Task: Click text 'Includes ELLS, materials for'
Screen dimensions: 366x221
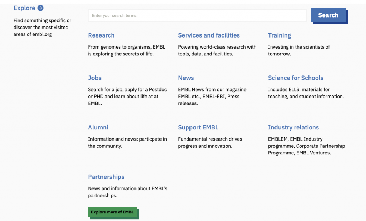Action: [299, 89]
